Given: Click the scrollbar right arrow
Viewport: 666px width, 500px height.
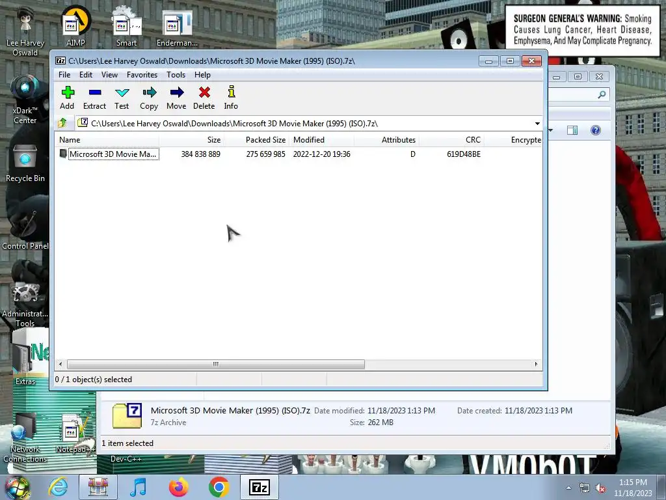Looking at the screenshot, I should tap(536, 364).
